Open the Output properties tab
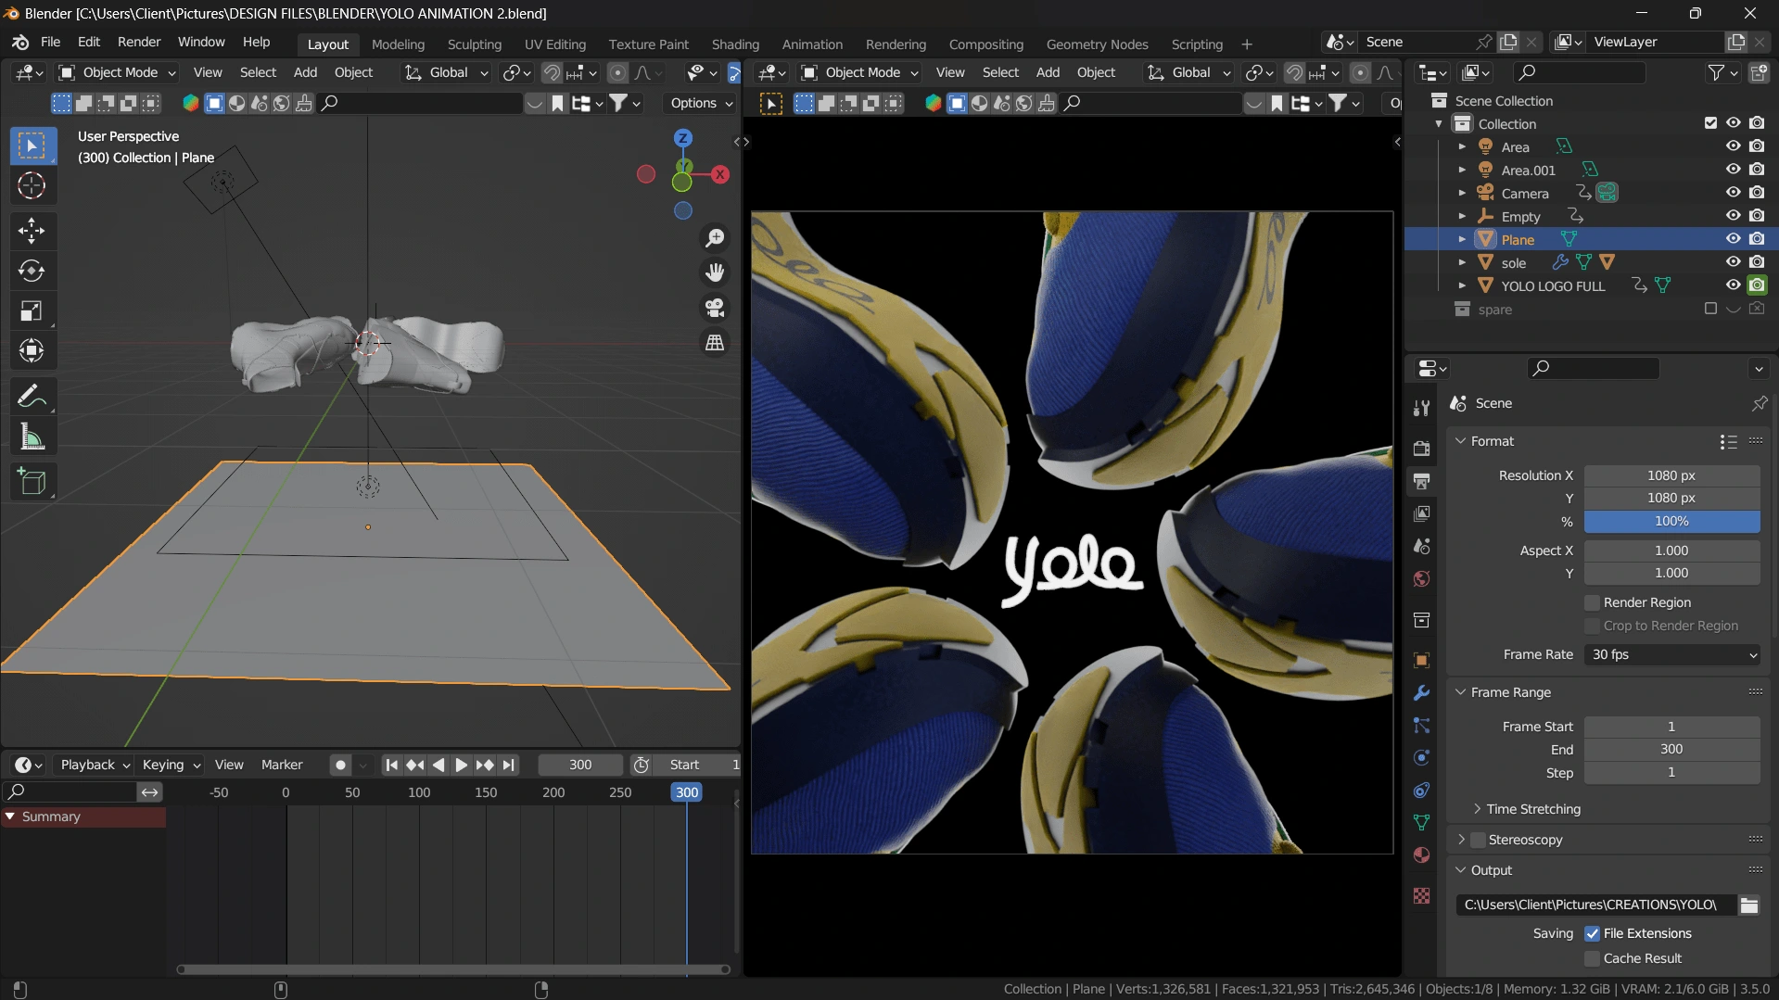The image size is (1779, 1000). (x=1421, y=481)
